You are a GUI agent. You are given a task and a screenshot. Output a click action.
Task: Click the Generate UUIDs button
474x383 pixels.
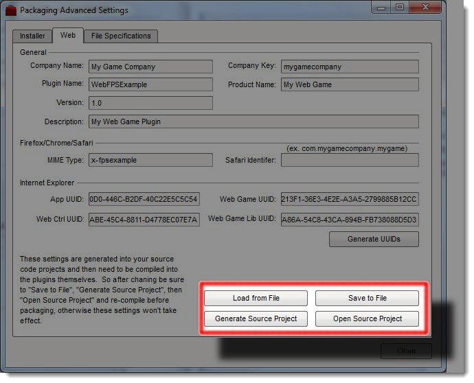(x=374, y=240)
